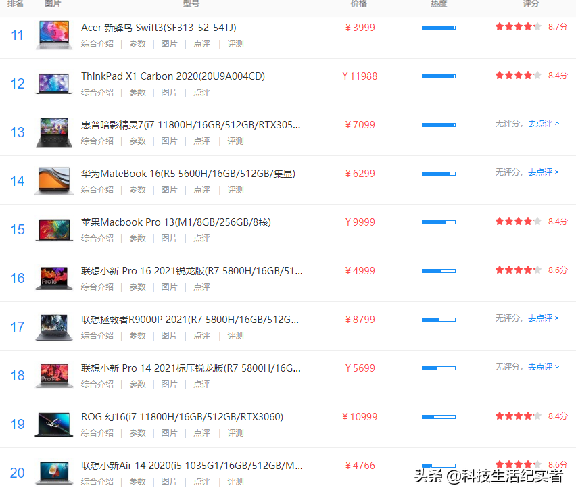The height and width of the screenshot is (496, 576).
Task: Open the ThinkPad X1 Carbon 2020 thumbnail image
Action: 54,84
